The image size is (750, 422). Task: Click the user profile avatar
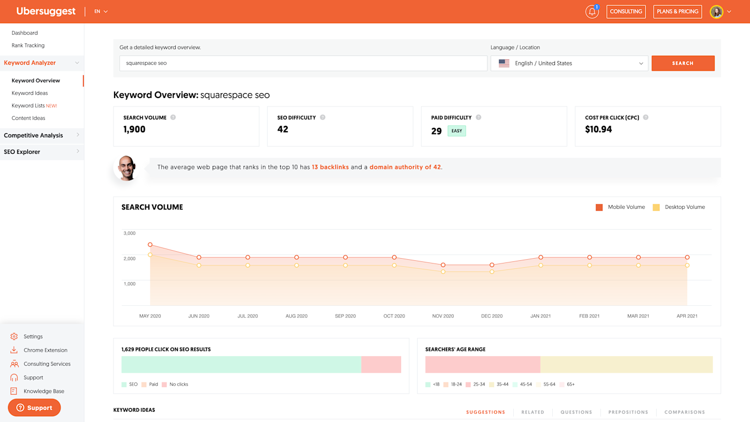716,12
